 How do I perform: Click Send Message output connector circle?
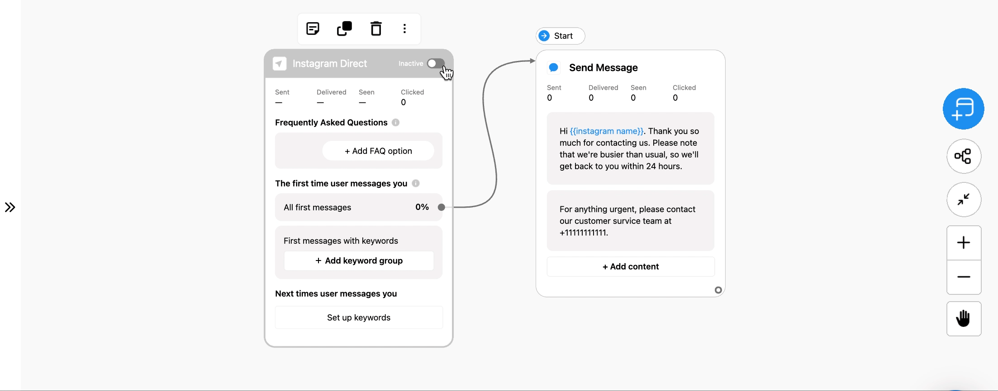coord(718,290)
